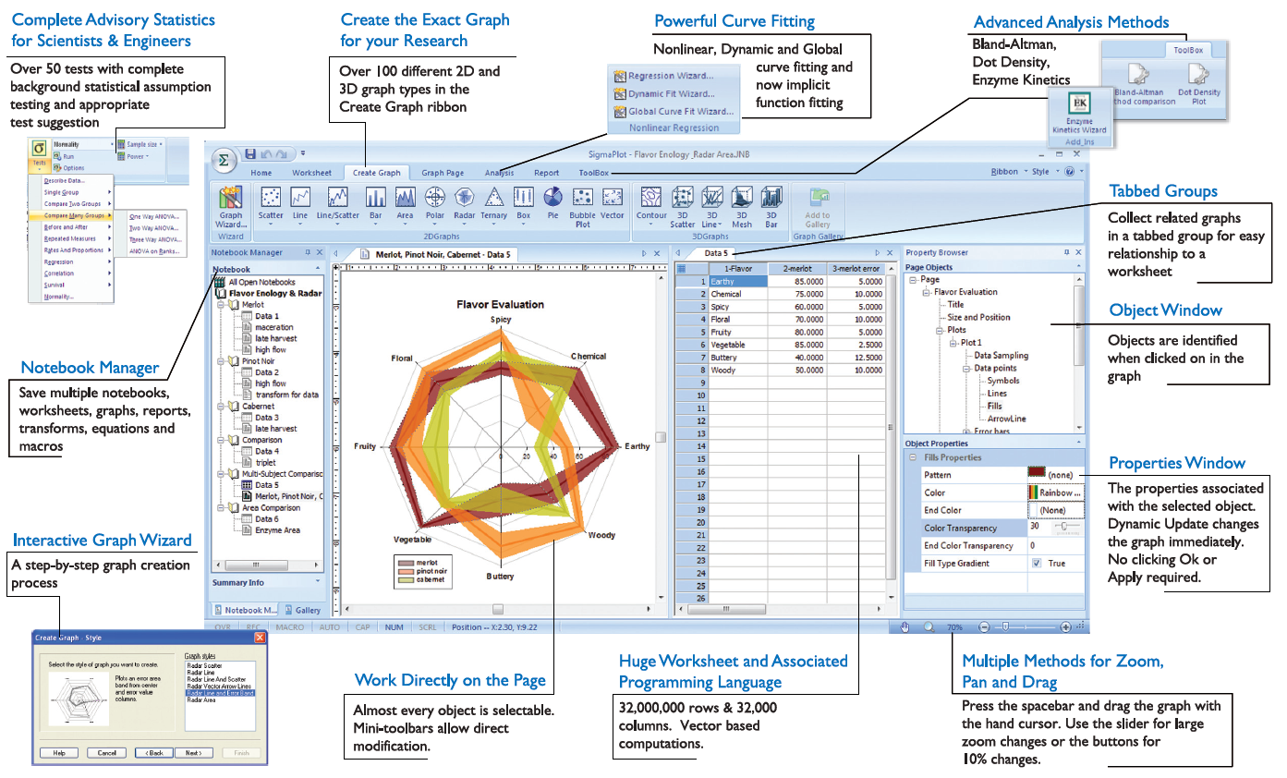Screen dimensions: 1287x778
Task: Open the Graph Page ribbon tab
Action: 443,173
